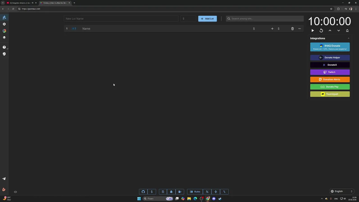Screen dimensions: 359x202
Task: Increase timer with up chevron
Action: (330, 31)
